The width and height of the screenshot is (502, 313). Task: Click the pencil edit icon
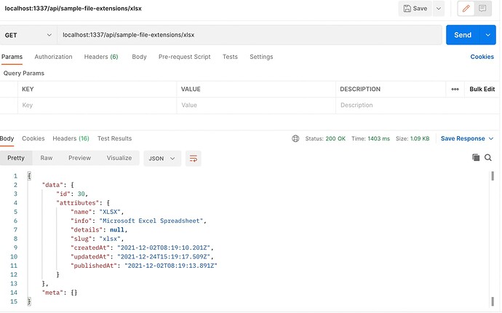[x=466, y=9]
